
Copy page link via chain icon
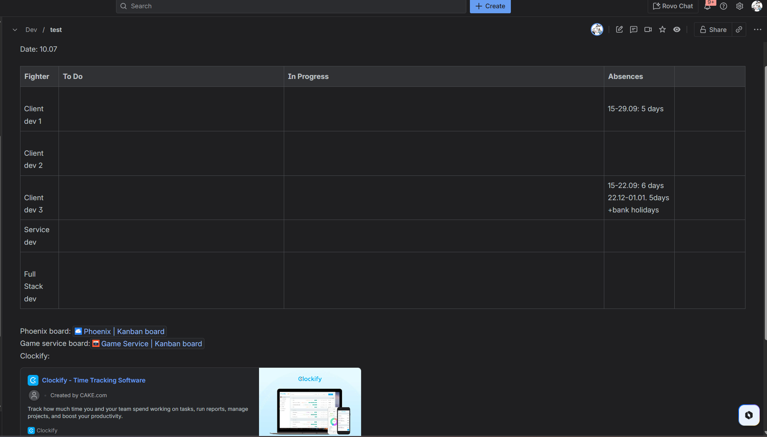pyautogui.click(x=739, y=29)
